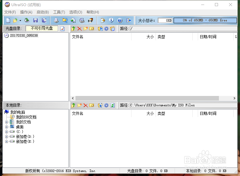The height and width of the screenshot is (176, 240).
Task: Click the horizontal scrollbar thumb in upper pane
Action: point(147,98)
